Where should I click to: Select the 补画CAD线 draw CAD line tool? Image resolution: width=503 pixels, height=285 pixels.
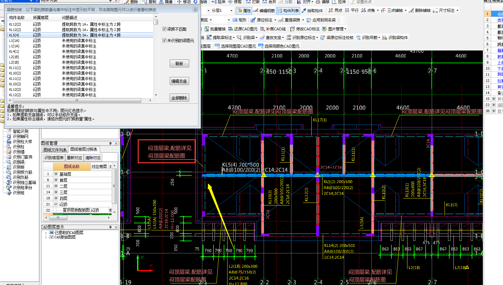pyautogui.click(x=273, y=29)
